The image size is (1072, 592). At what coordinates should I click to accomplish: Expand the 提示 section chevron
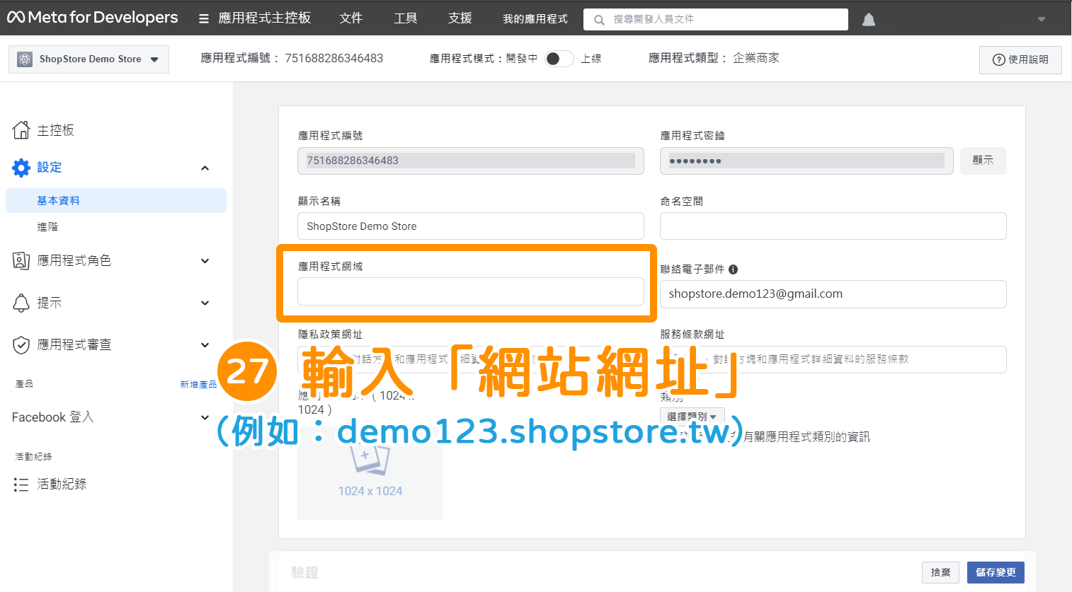[205, 303]
